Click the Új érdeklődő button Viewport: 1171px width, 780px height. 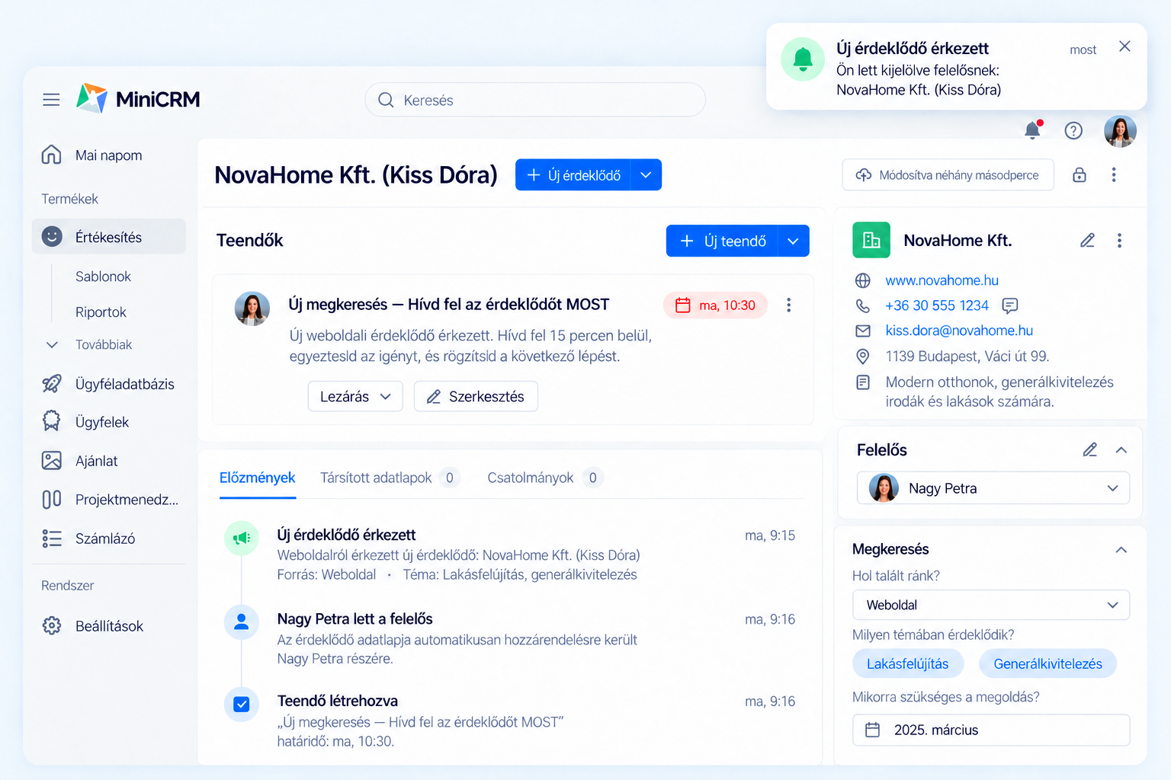[573, 175]
